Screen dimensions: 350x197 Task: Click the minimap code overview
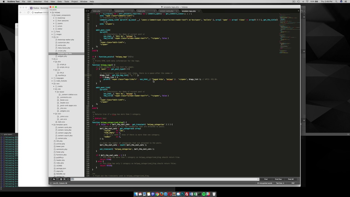[x=289, y=33]
